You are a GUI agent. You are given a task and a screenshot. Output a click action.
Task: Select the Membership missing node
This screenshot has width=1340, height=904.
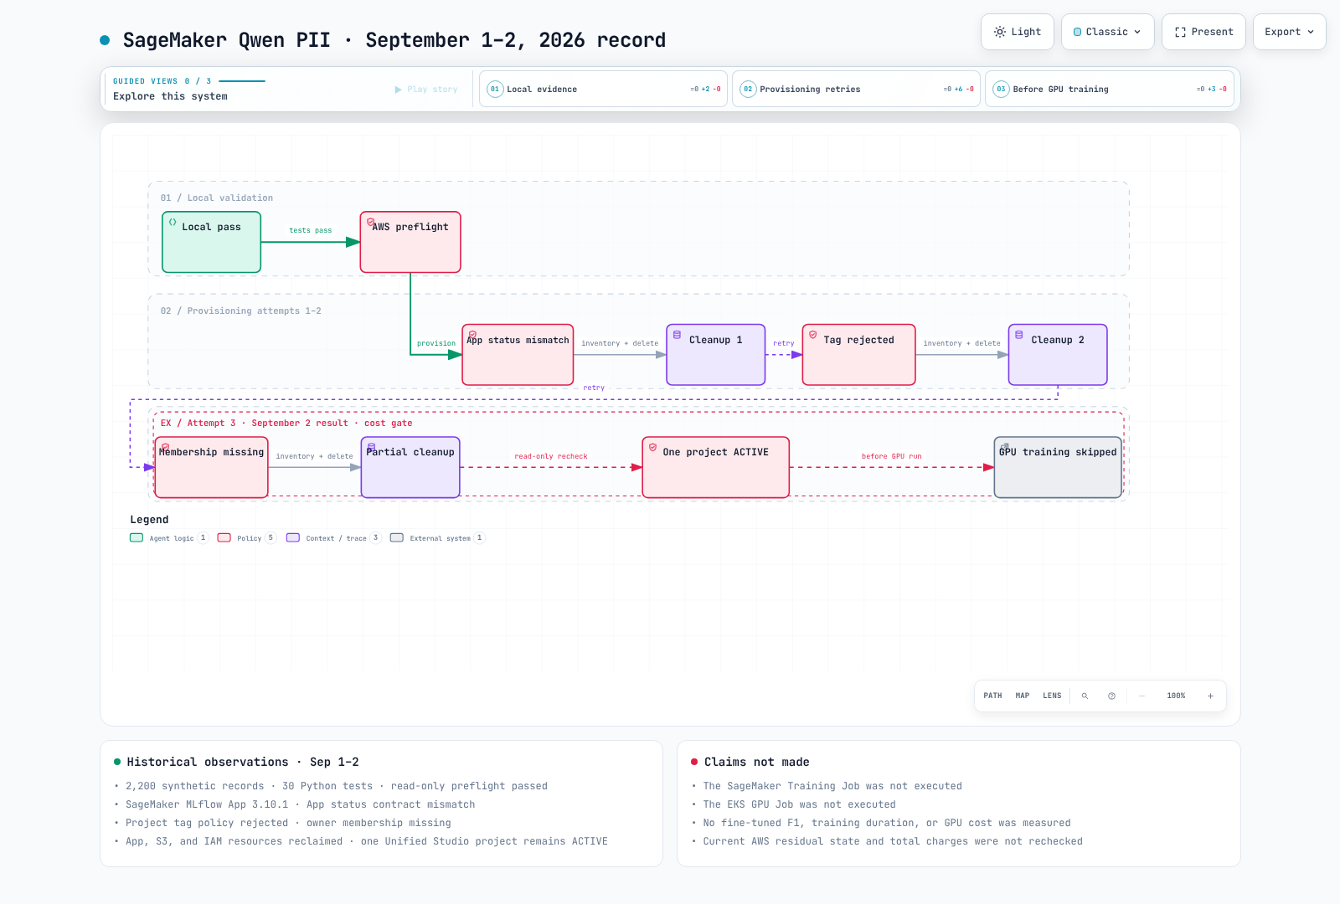click(x=211, y=467)
